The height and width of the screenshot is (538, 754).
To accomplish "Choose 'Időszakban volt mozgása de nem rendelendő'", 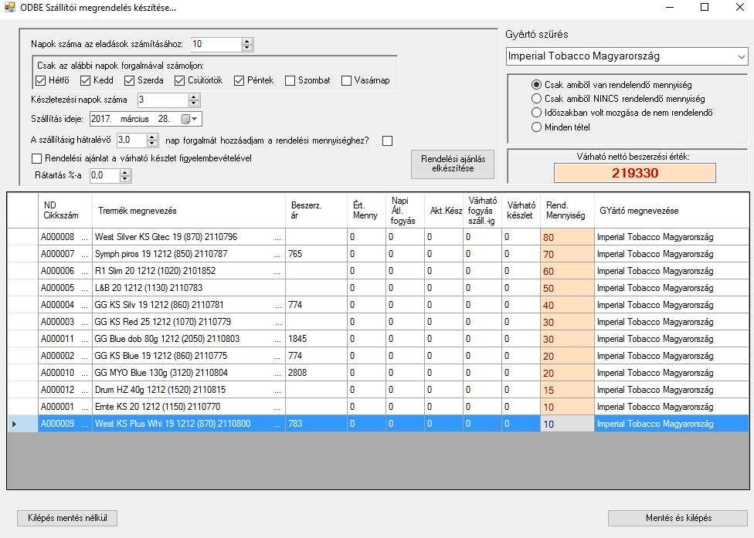I will click(x=537, y=113).
